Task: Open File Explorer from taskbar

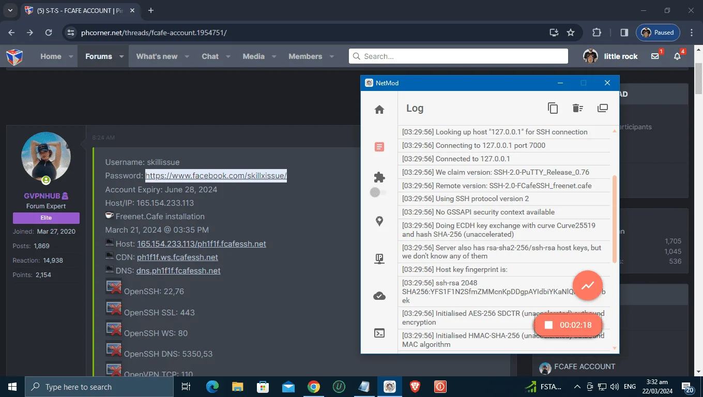Action: tap(238, 387)
